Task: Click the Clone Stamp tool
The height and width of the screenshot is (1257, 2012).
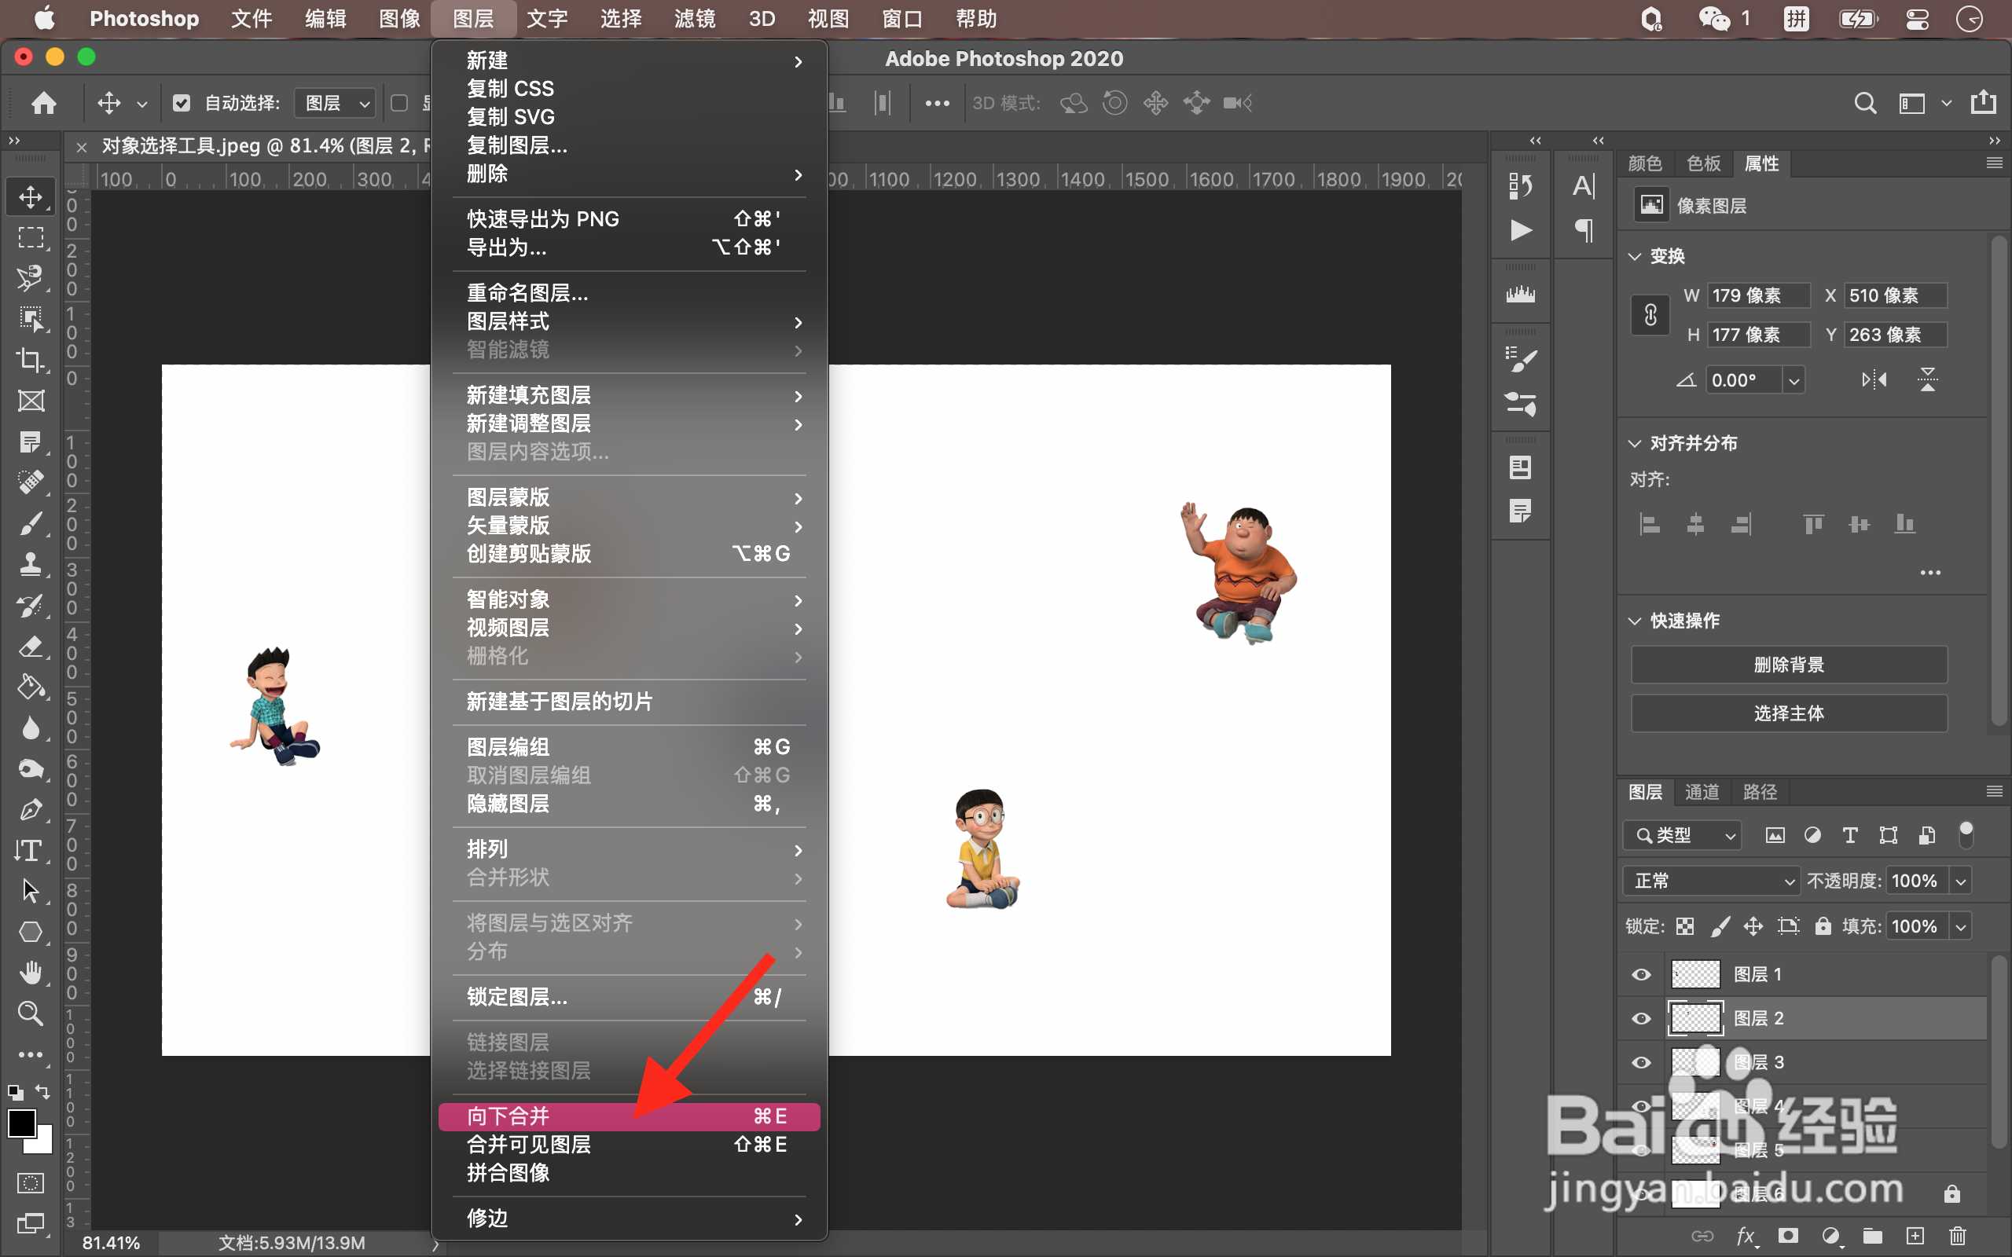Action: pyautogui.click(x=31, y=565)
